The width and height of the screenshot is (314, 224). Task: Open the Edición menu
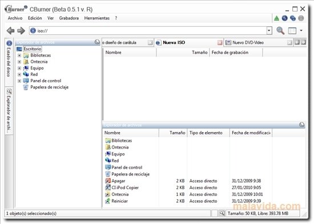[x=35, y=18]
